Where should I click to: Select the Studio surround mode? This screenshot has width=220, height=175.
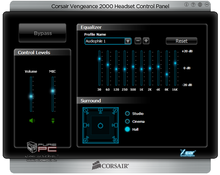[x=127, y=113]
